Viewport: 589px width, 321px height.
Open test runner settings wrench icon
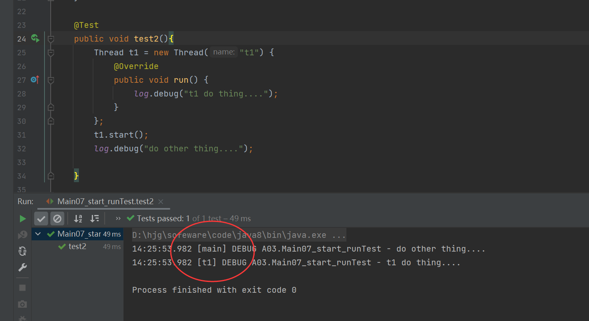coord(22,267)
